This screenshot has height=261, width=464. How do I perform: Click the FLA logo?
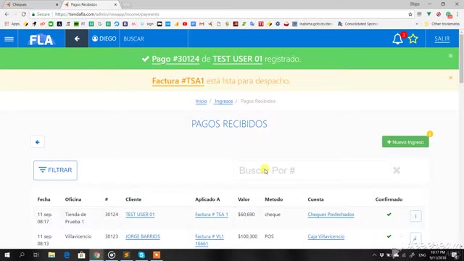[41, 39]
